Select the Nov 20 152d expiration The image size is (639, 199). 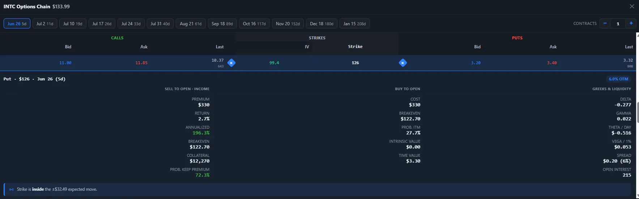click(x=288, y=24)
